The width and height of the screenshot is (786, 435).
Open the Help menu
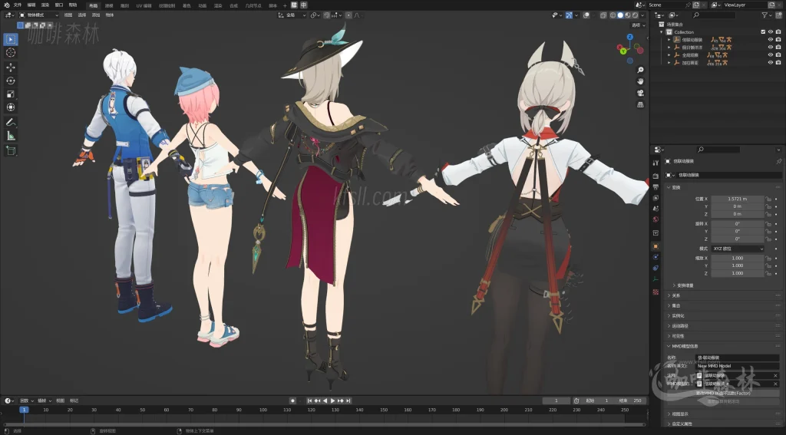click(73, 5)
